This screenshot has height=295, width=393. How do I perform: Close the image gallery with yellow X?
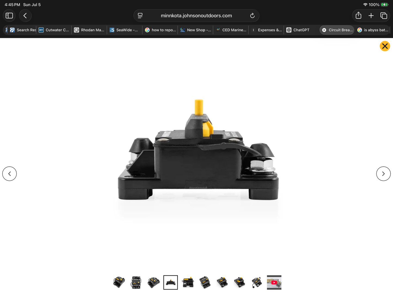click(385, 46)
